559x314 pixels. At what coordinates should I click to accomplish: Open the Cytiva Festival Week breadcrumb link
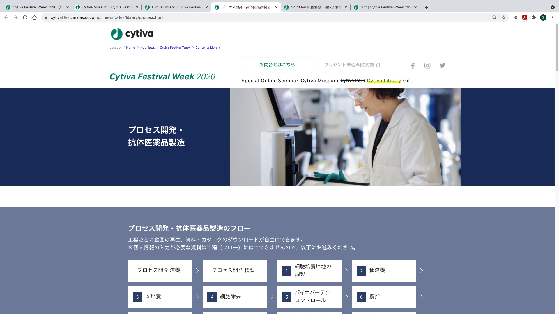pyautogui.click(x=175, y=47)
